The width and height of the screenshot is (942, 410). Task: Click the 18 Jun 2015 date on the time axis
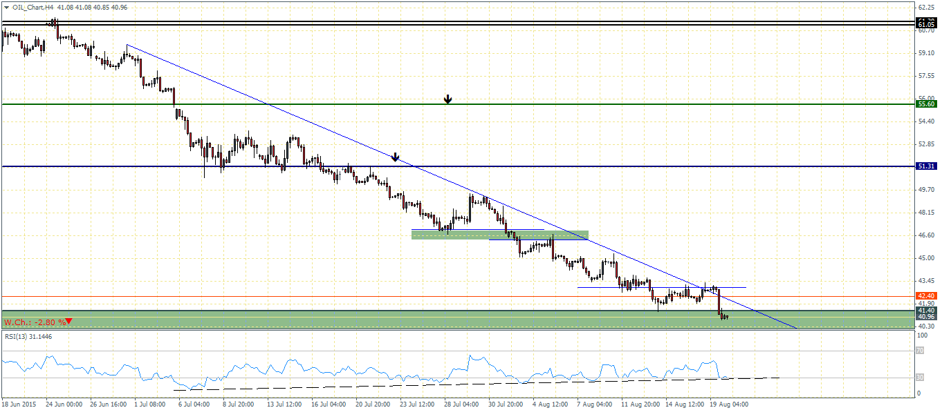[19, 403]
